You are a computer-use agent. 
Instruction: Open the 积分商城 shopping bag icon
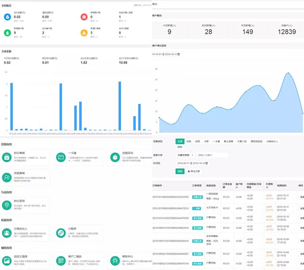[x=7, y=157]
